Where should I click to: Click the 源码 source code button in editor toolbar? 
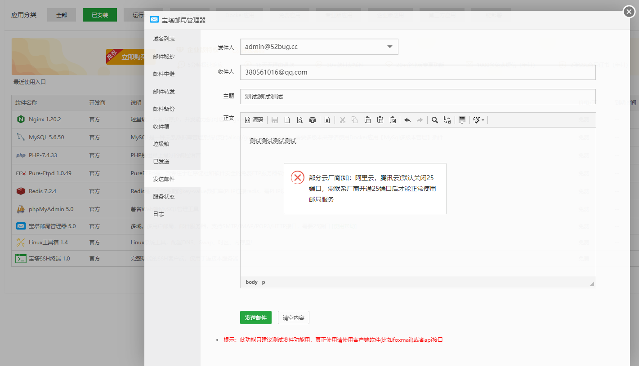pyautogui.click(x=254, y=120)
